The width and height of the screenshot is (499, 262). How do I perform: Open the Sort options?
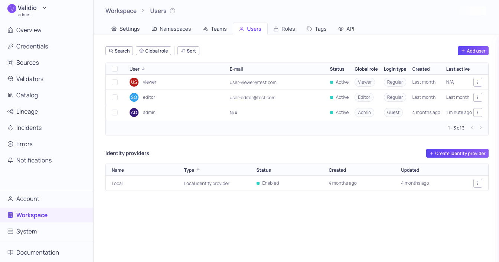188,51
